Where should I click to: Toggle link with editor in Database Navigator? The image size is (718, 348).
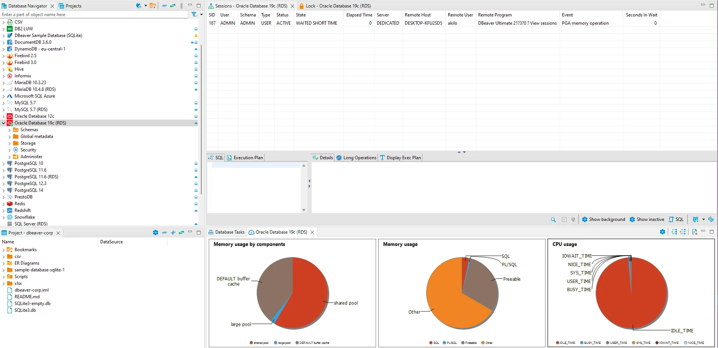(x=173, y=6)
